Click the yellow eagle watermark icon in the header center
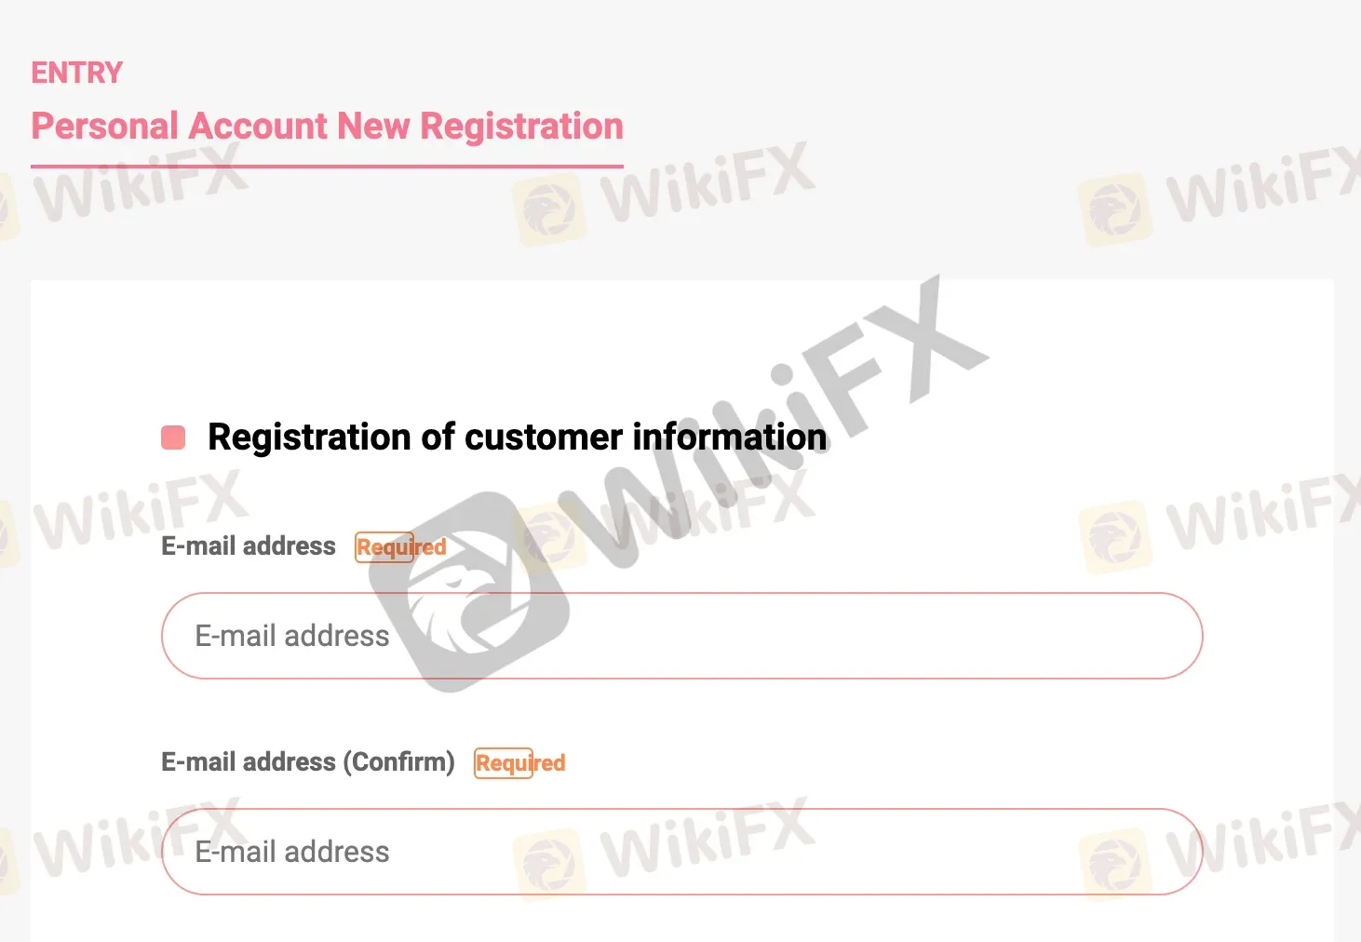 pos(549,209)
